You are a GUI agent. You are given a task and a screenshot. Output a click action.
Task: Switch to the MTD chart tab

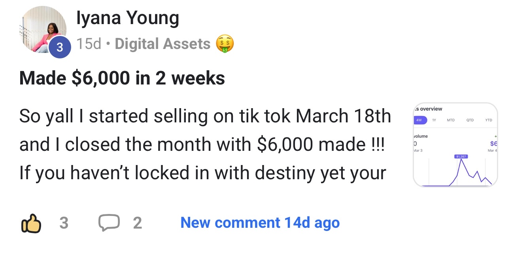[451, 120]
